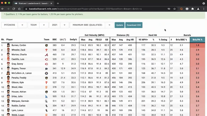Click Alex Wood's Giants team logo

(x=46, y=87)
